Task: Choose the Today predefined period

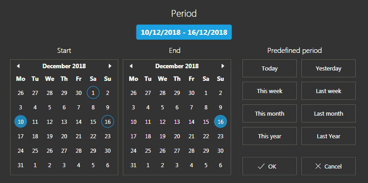Action: coord(269,69)
